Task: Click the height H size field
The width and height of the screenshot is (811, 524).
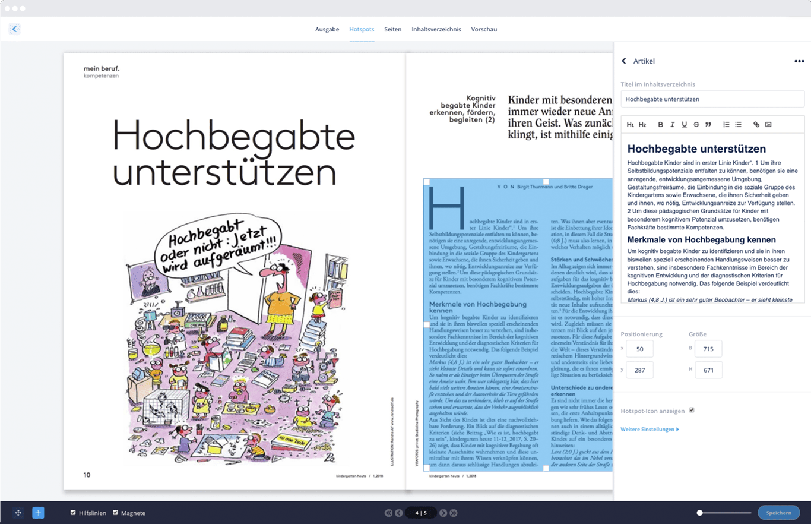Action: point(708,370)
